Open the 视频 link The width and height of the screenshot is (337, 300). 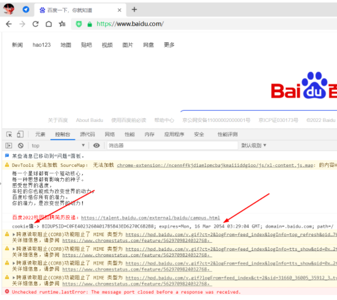point(107,45)
